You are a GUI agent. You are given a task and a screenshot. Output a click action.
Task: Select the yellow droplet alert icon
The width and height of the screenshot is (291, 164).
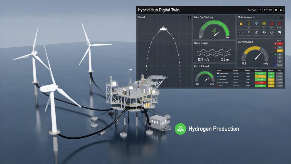(x=241, y=24)
